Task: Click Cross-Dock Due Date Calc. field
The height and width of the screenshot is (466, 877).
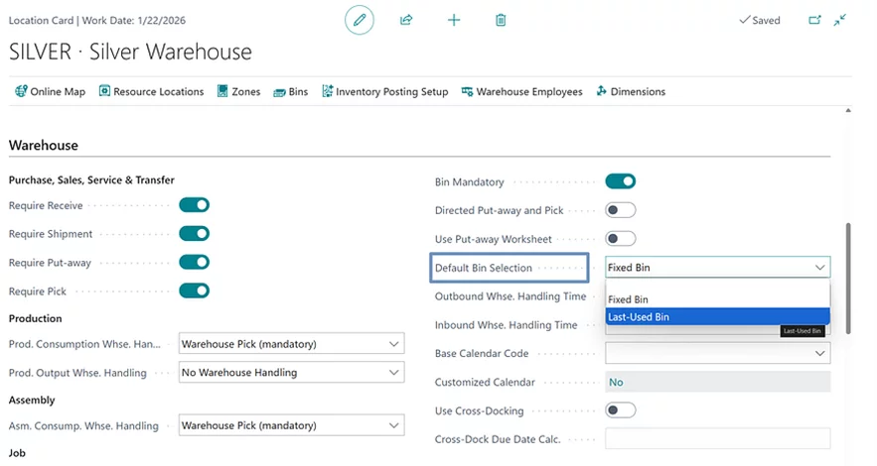Action: tap(718, 439)
